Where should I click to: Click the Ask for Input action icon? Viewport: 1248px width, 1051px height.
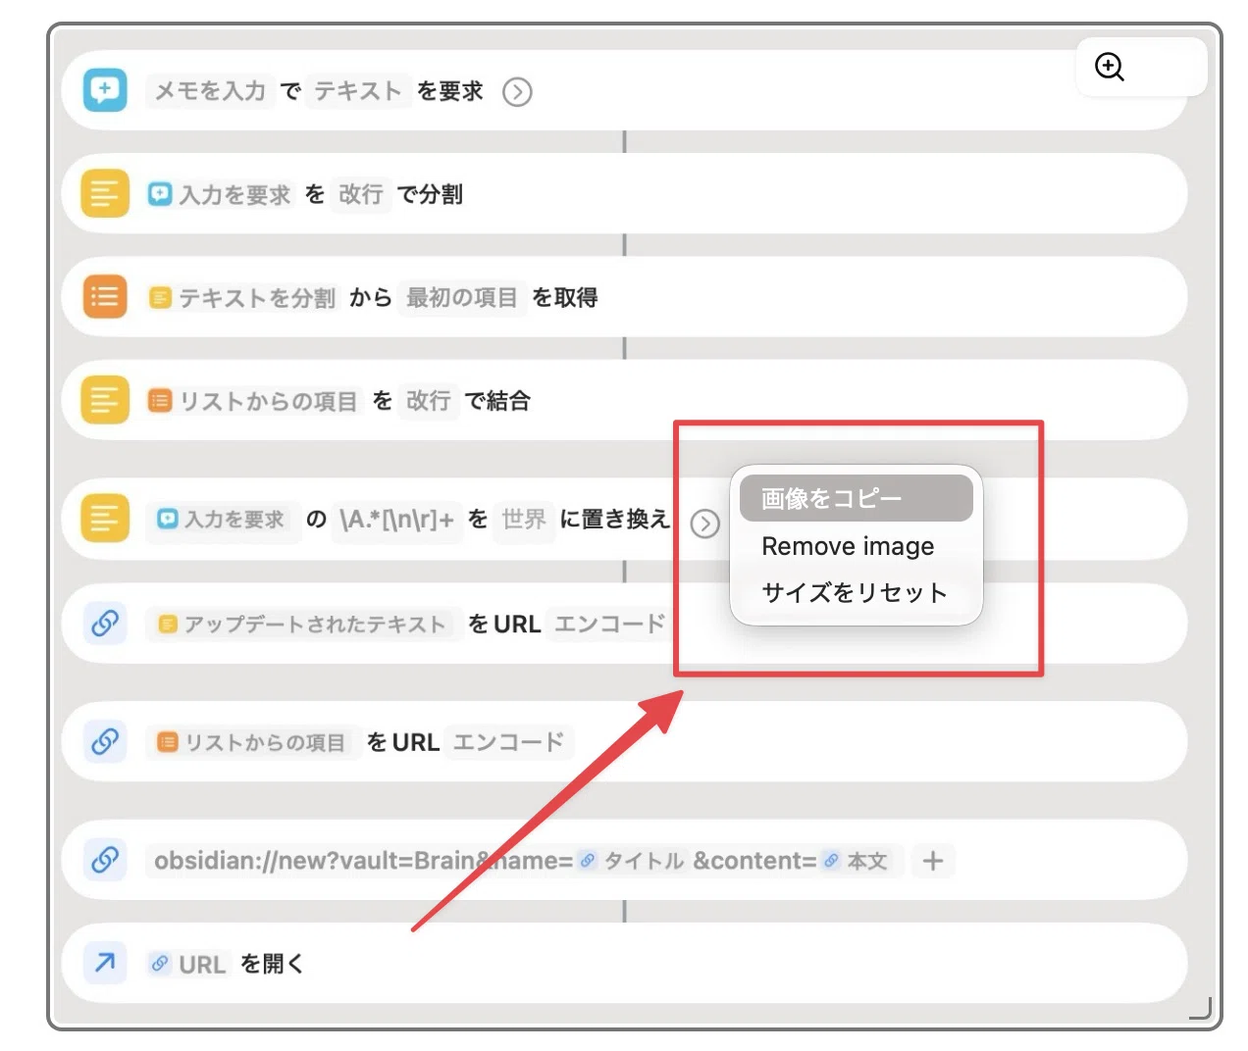coord(105,90)
